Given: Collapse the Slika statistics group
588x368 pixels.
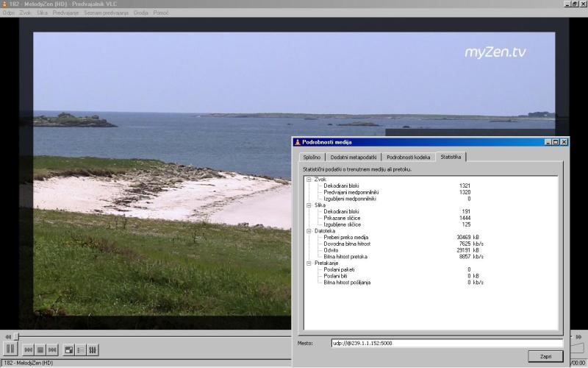Looking at the screenshot, I should [309, 205].
